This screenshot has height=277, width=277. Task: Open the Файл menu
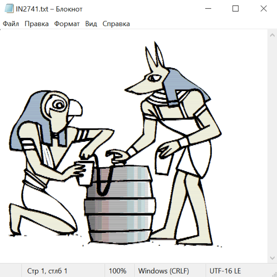pyautogui.click(x=11, y=24)
